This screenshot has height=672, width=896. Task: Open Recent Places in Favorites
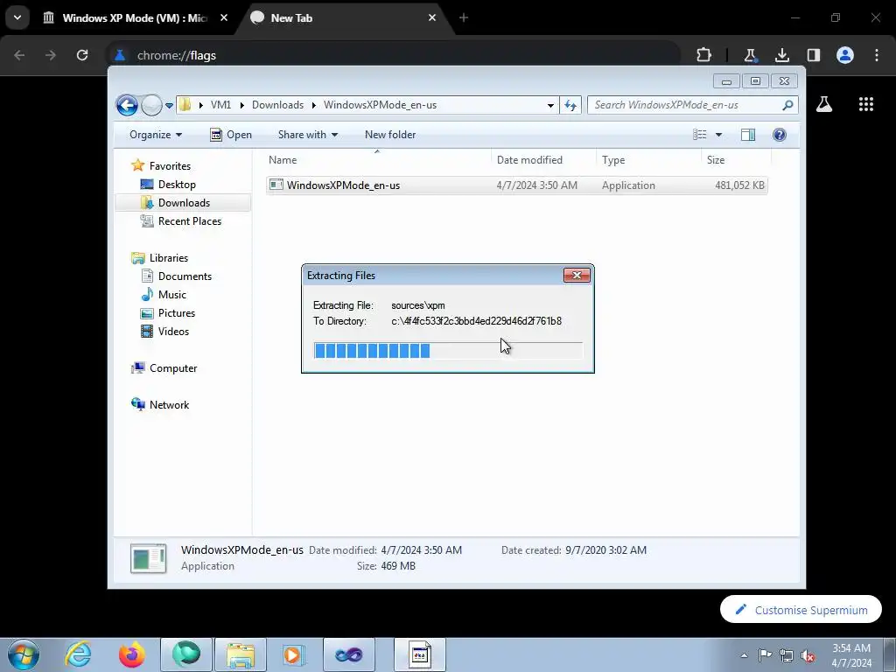click(x=181, y=221)
